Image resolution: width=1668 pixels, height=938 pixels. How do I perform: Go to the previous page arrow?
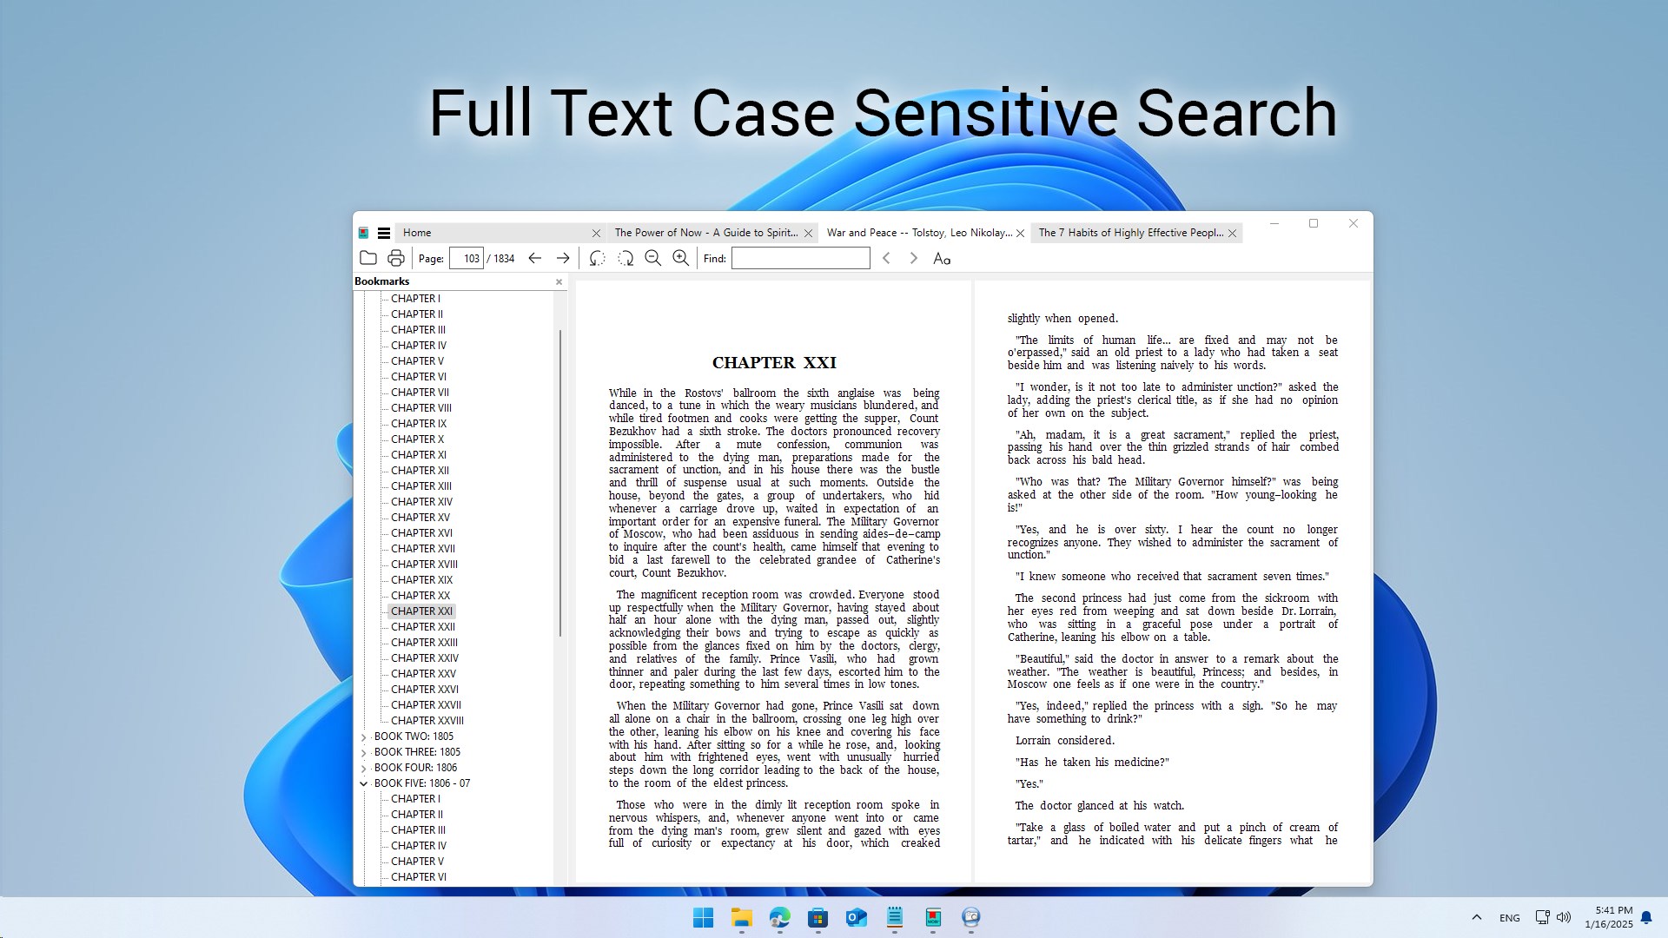(x=534, y=258)
